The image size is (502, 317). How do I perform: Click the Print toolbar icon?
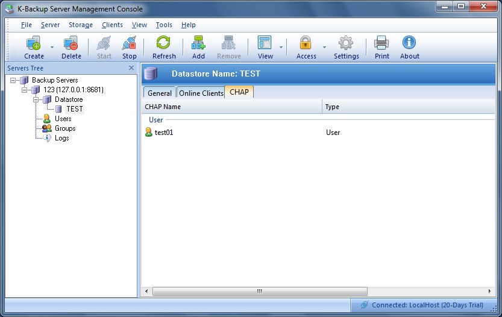[381, 43]
